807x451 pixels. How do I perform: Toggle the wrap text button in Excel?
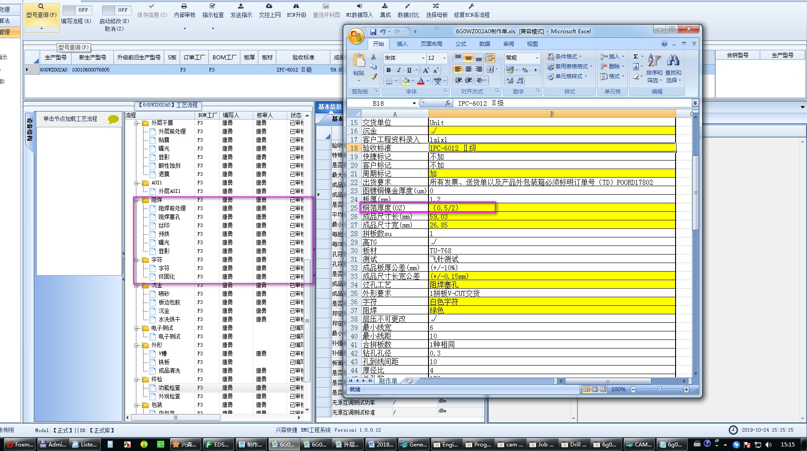click(x=490, y=58)
